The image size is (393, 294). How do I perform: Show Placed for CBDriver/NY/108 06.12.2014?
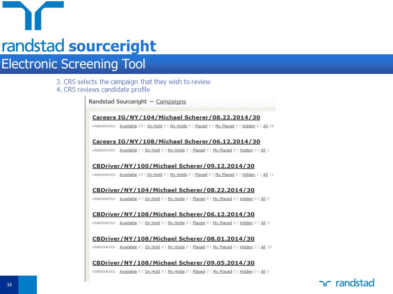click(x=199, y=223)
